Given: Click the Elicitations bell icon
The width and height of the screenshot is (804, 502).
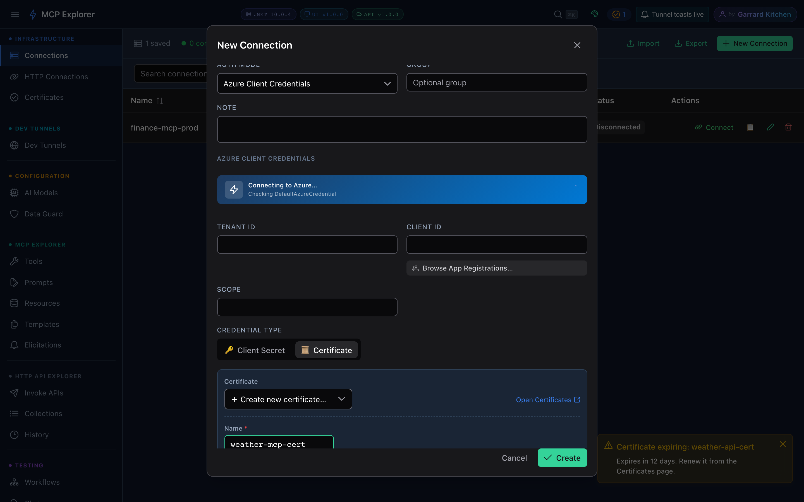Looking at the screenshot, I should (14, 345).
